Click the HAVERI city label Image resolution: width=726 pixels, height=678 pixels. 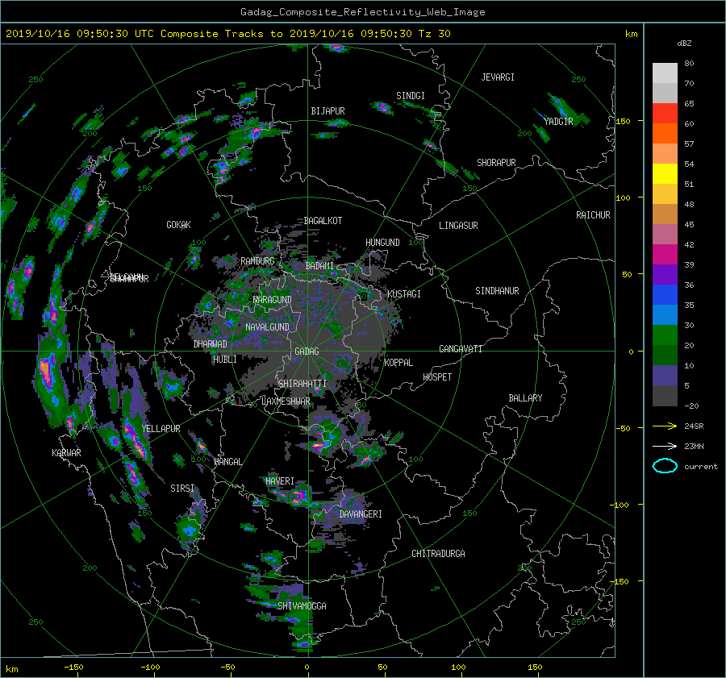click(280, 481)
